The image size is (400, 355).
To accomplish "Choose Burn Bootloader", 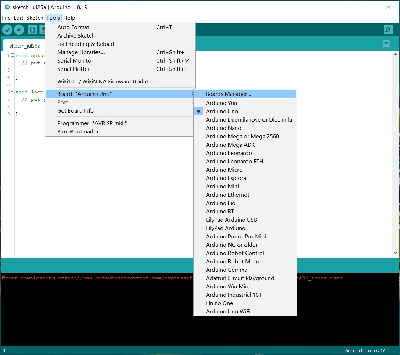I will [120, 131].
